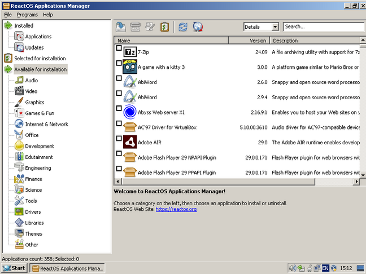Click the Modify toolbar icon

pos(150,27)
